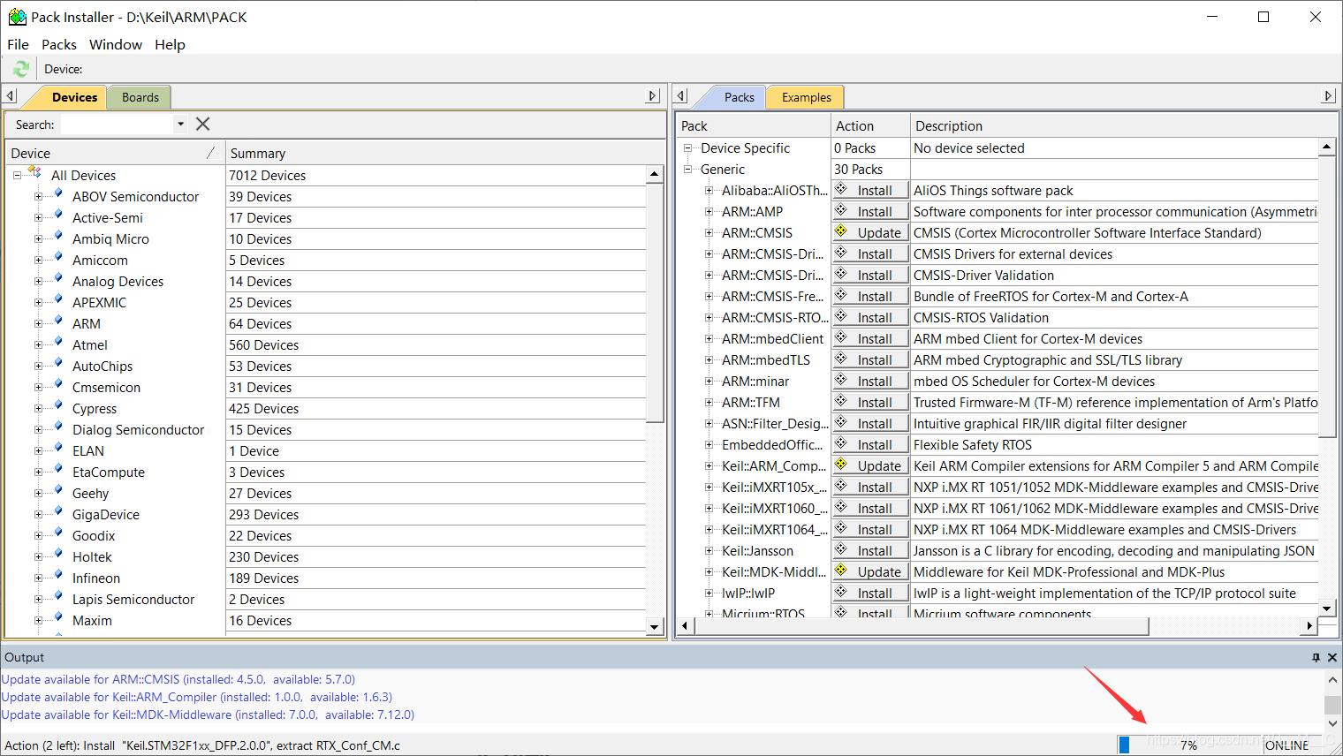The image size is (1343, 756).
Task: Click the left arrow of Packs pane tabs
Action: click(680, 96)
